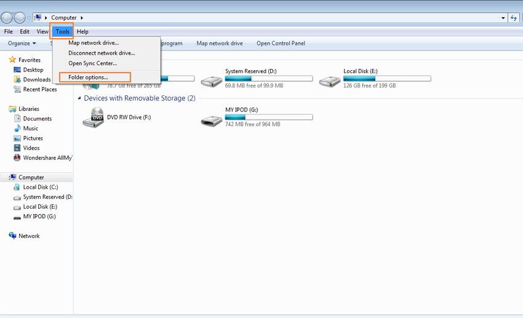The height and width of the screenshot is (318, 523).
Task: Open Favorites star icon in sidebar
Action: [12, 60]
